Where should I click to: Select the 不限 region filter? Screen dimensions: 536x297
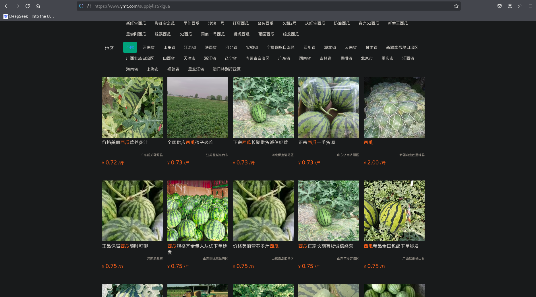pyautogui.click(x=130, y=47)
